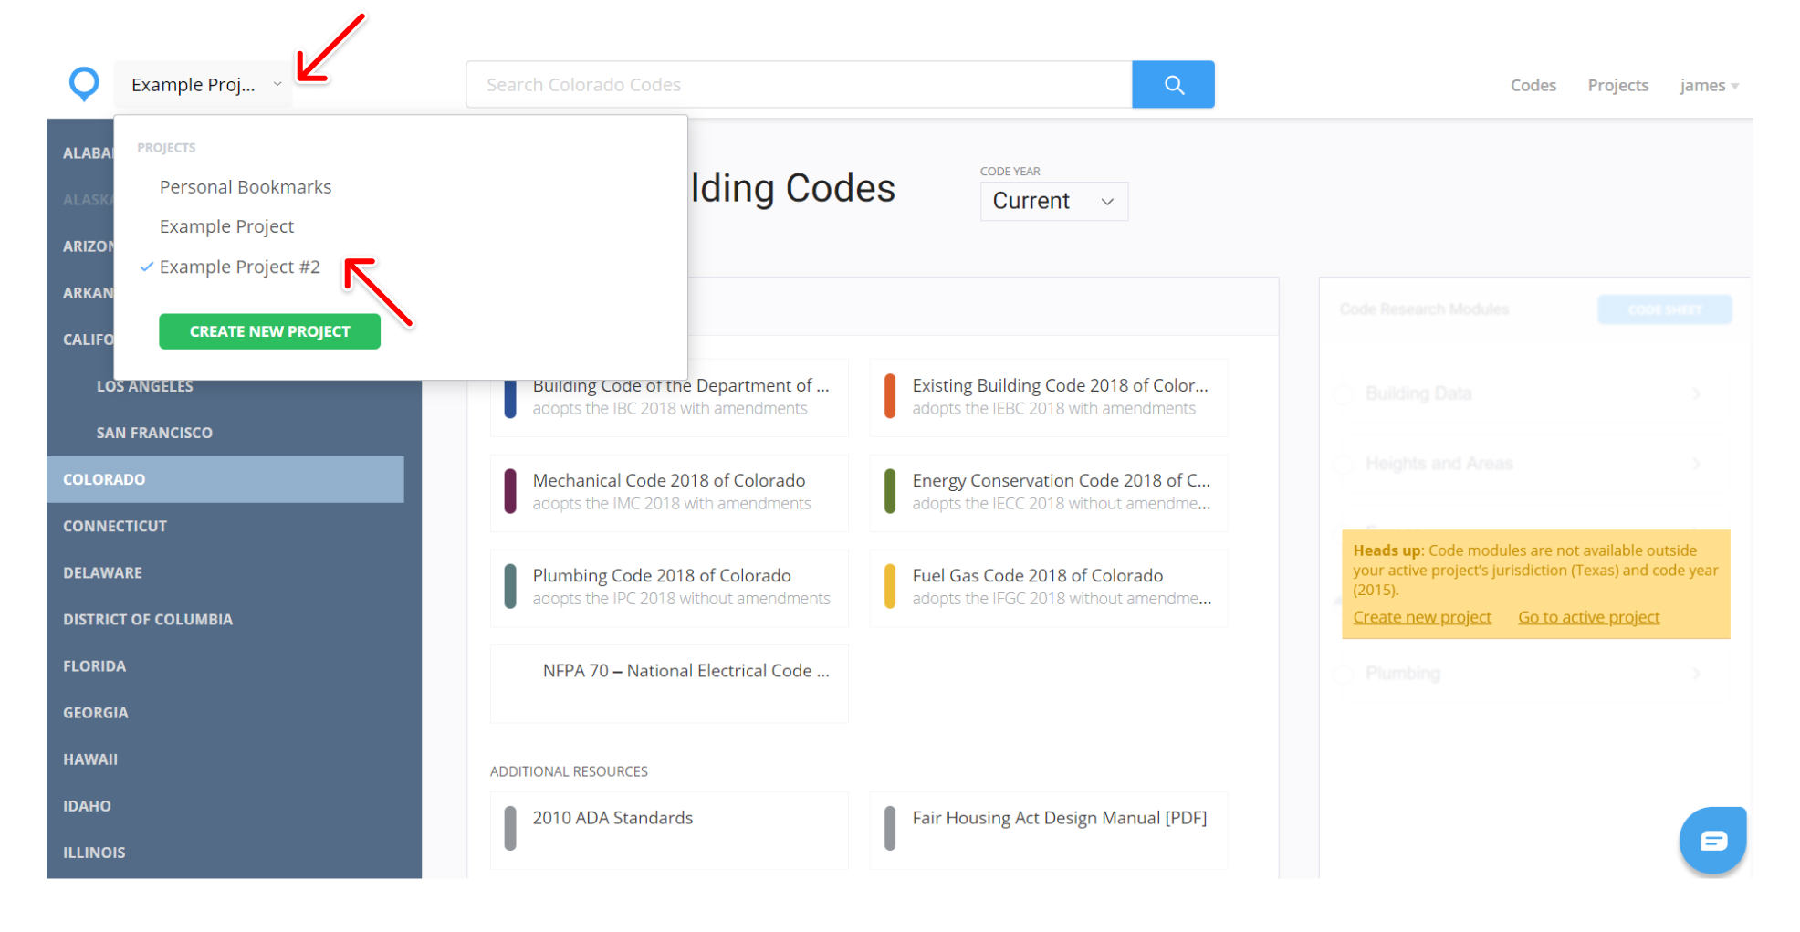Screen dimensions: 1800x932
Task: Click the blue search magnifier button
Action: pos(1173,84)
